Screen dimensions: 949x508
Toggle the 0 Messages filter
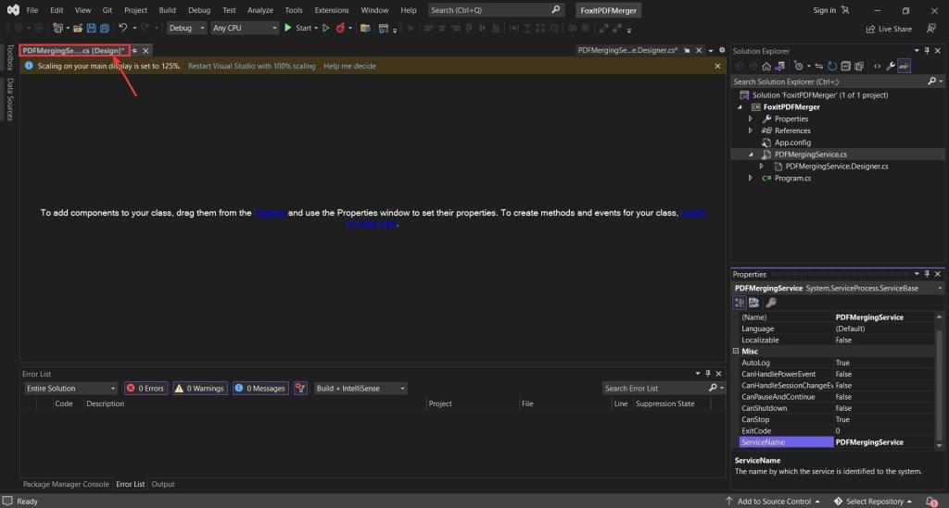tap(260, 389)
